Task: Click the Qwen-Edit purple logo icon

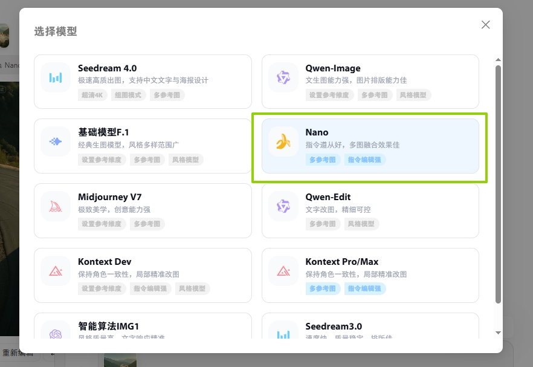Action: pyautogui.click(x=283, y=207)
